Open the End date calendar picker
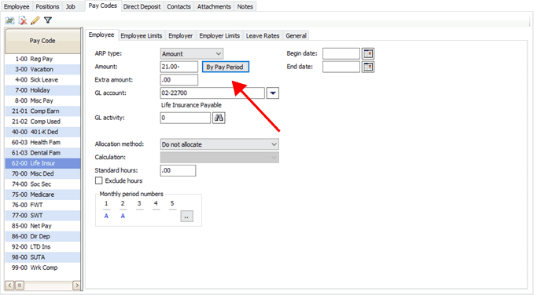The image size is (534, 295). pyautogui.click(x=368, y=67)
